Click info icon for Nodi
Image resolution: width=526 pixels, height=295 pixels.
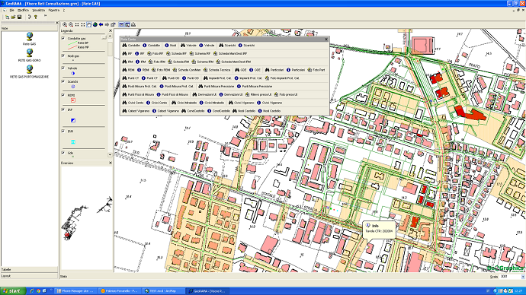pyautogui.click(x=166, y=45)
